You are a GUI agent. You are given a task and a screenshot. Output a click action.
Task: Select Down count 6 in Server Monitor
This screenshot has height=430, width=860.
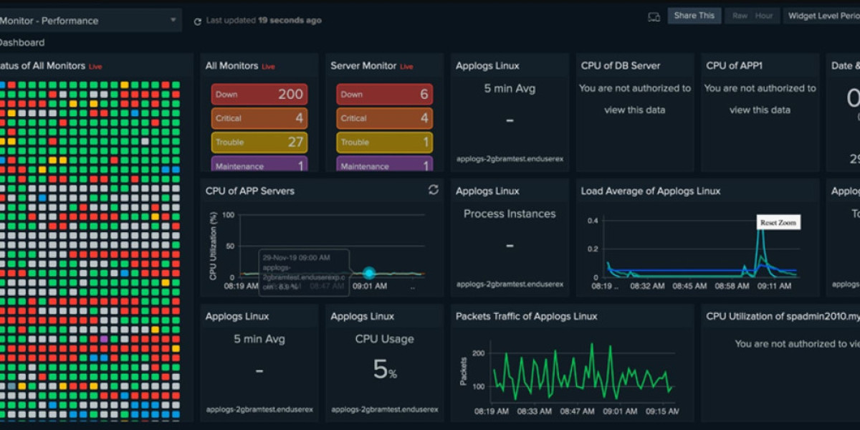[x=384, y=95]
